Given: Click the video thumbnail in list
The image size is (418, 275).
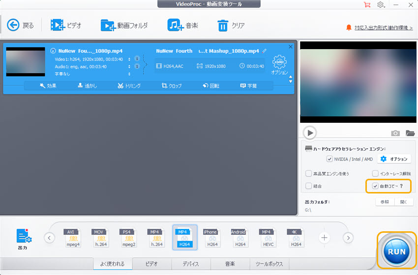Looking at the screenshot, I should point(26,62).
